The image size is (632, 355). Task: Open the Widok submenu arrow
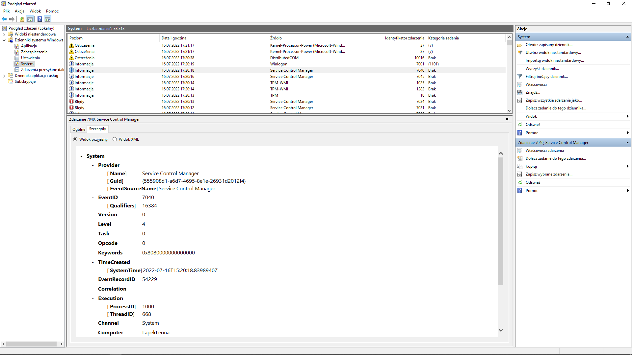[x=628, y=116]
